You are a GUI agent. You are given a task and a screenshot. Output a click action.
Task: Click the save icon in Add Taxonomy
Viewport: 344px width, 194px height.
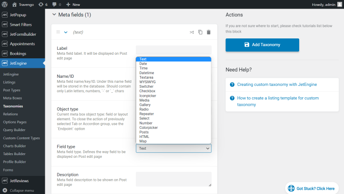247,44
